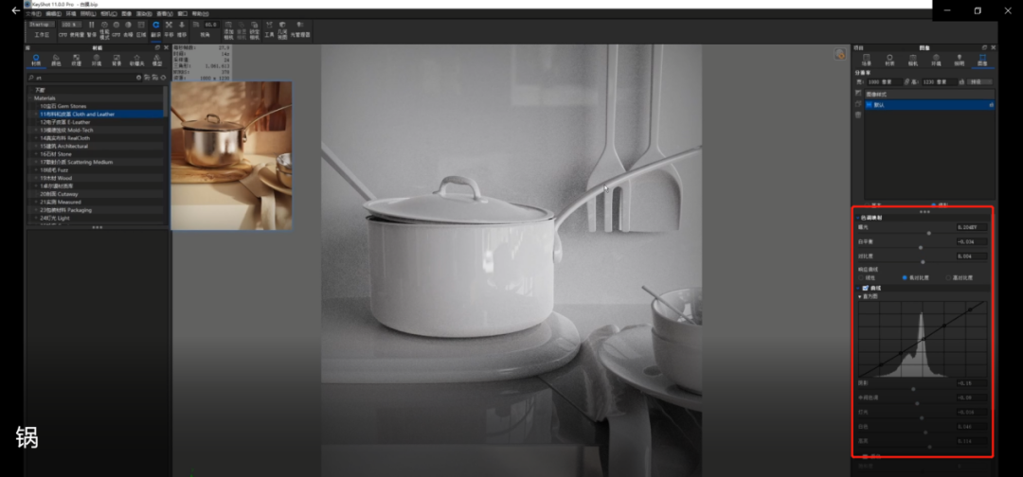1023x477 pixels.
Task: Collapse the Histogram disclosure triangle
Action: coord(859,296)
